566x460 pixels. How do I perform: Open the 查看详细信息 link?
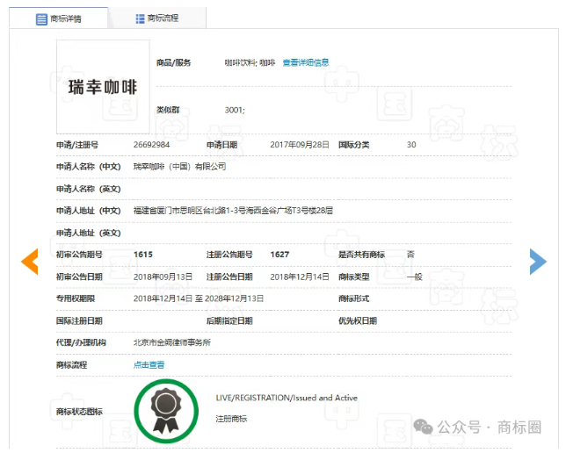tap(305, 63)
